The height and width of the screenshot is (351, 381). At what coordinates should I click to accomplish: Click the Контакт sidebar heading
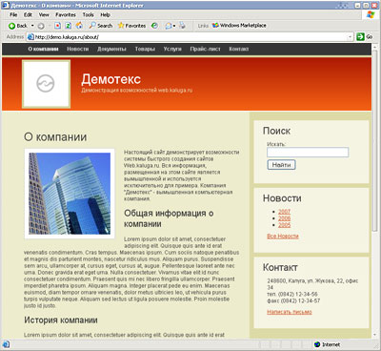(280, 268)
